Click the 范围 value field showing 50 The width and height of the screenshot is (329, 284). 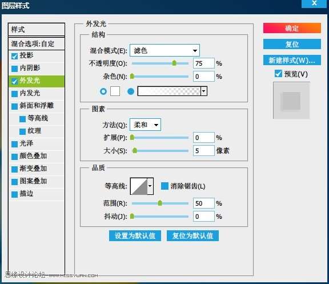coord(204,203)
